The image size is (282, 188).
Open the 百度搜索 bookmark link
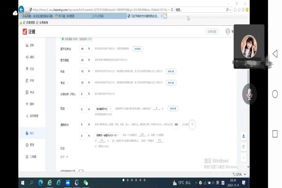(32, 22)
